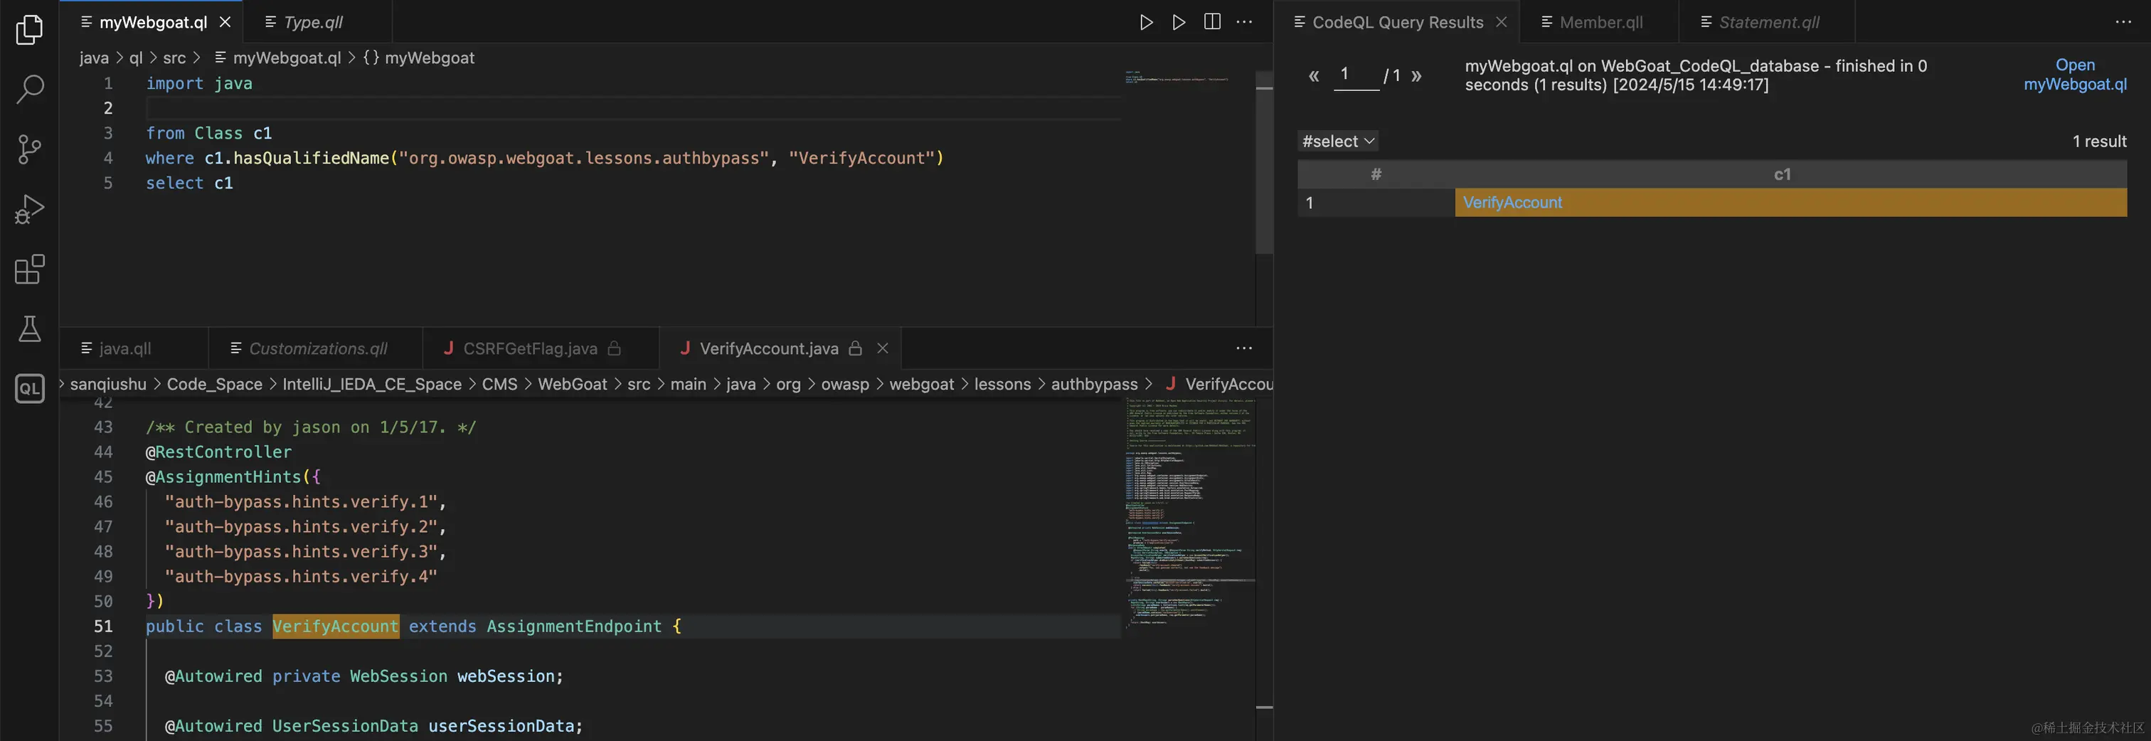Screen dimensions: 2151x741
Task: Go to previous results page arrow
Action: pos(1314,76)
